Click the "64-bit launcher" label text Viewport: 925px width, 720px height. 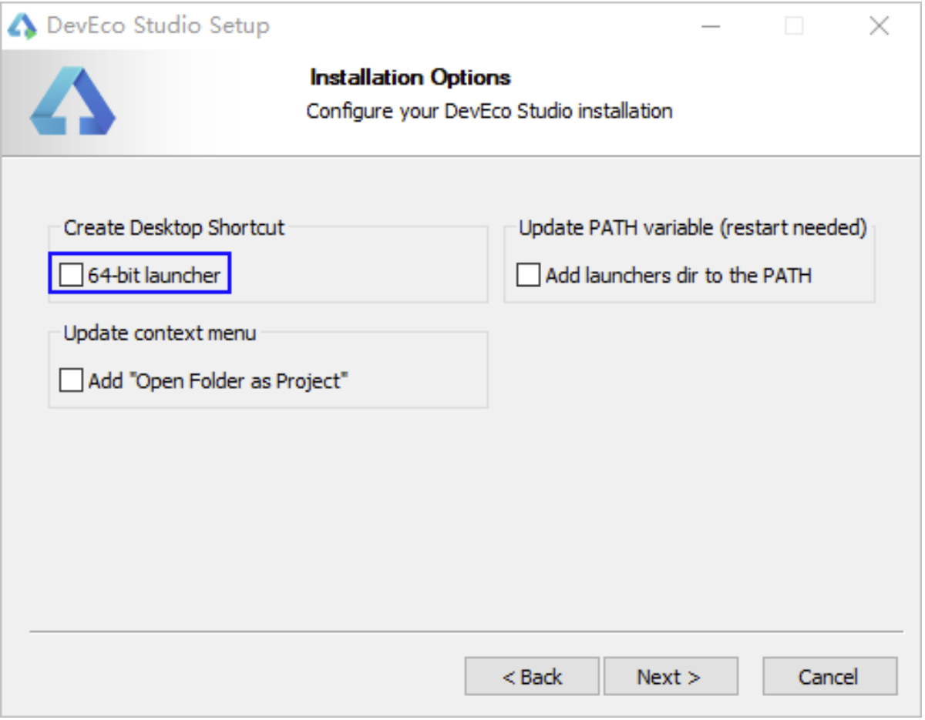pos(154,275)
